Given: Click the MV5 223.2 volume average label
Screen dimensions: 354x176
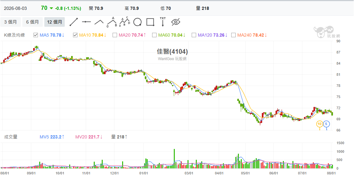Looking at the screenshot, I should tap(52, 137).
